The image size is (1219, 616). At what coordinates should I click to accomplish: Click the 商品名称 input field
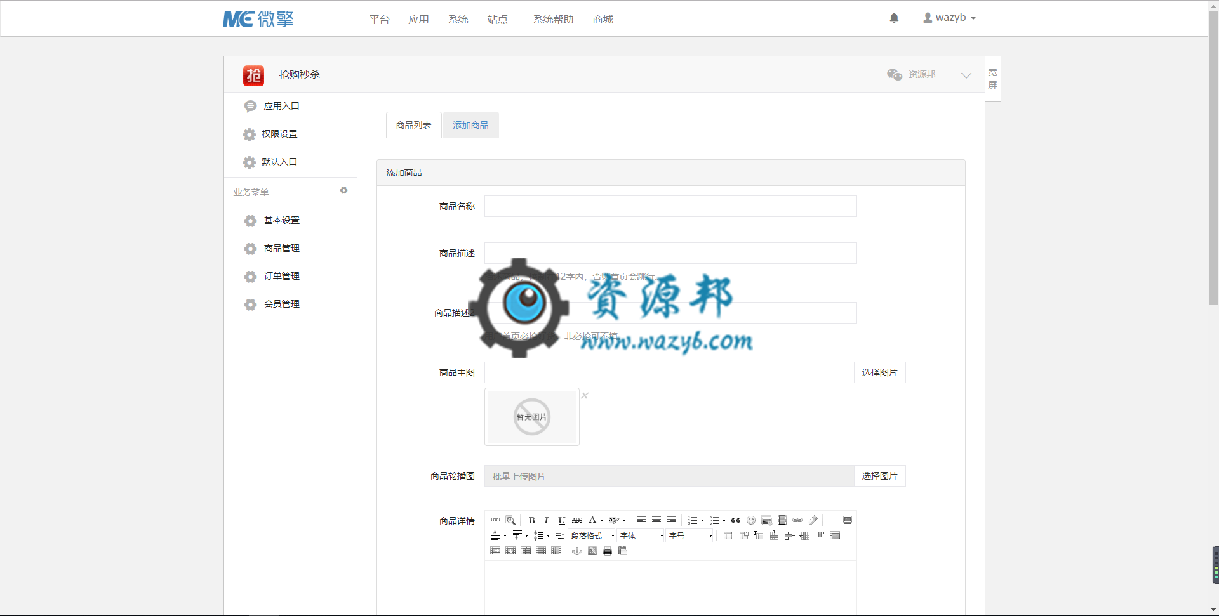click(x=670, y=206)
